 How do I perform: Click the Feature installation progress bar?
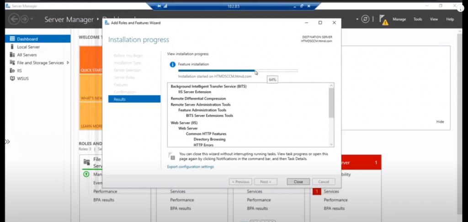[238, 71]
